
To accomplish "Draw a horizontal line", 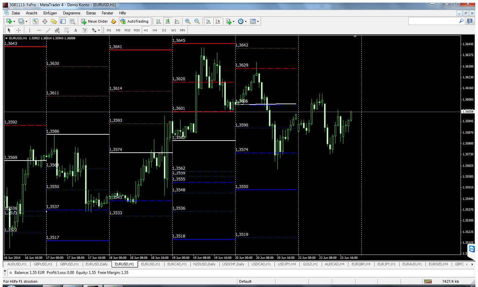I will 39,30.
